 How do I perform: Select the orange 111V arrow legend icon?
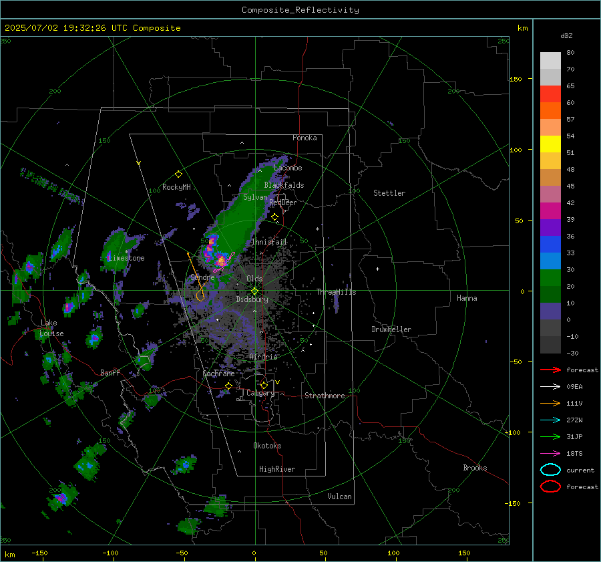550,403
